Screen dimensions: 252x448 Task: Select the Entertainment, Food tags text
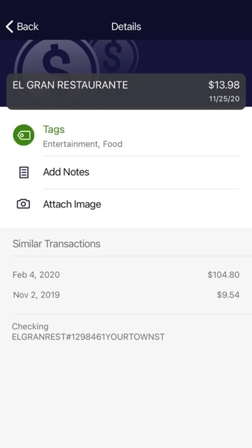point(83,144)
